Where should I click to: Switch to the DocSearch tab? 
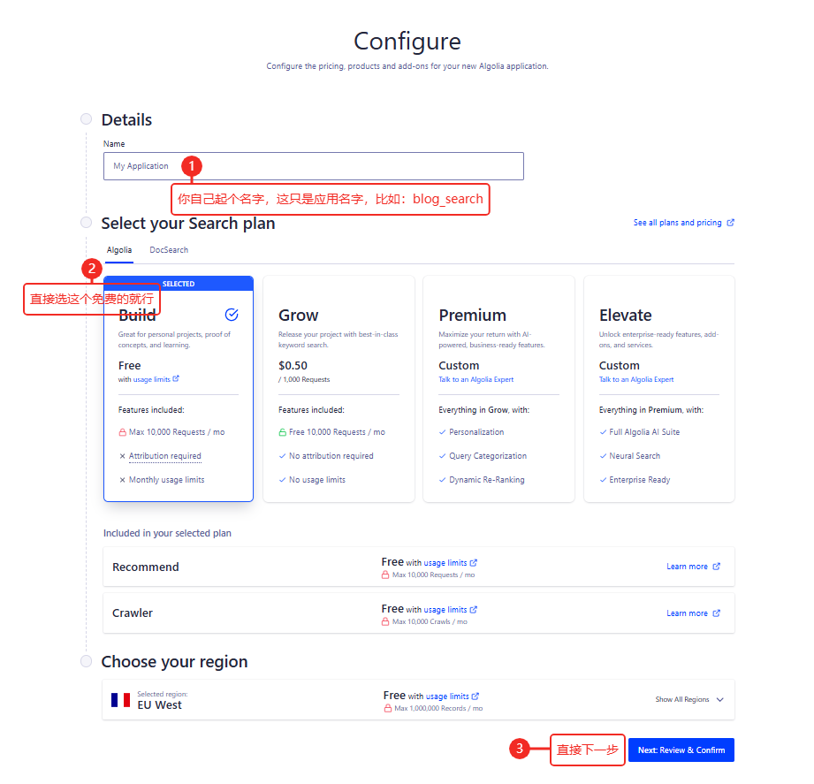point(169,250)
